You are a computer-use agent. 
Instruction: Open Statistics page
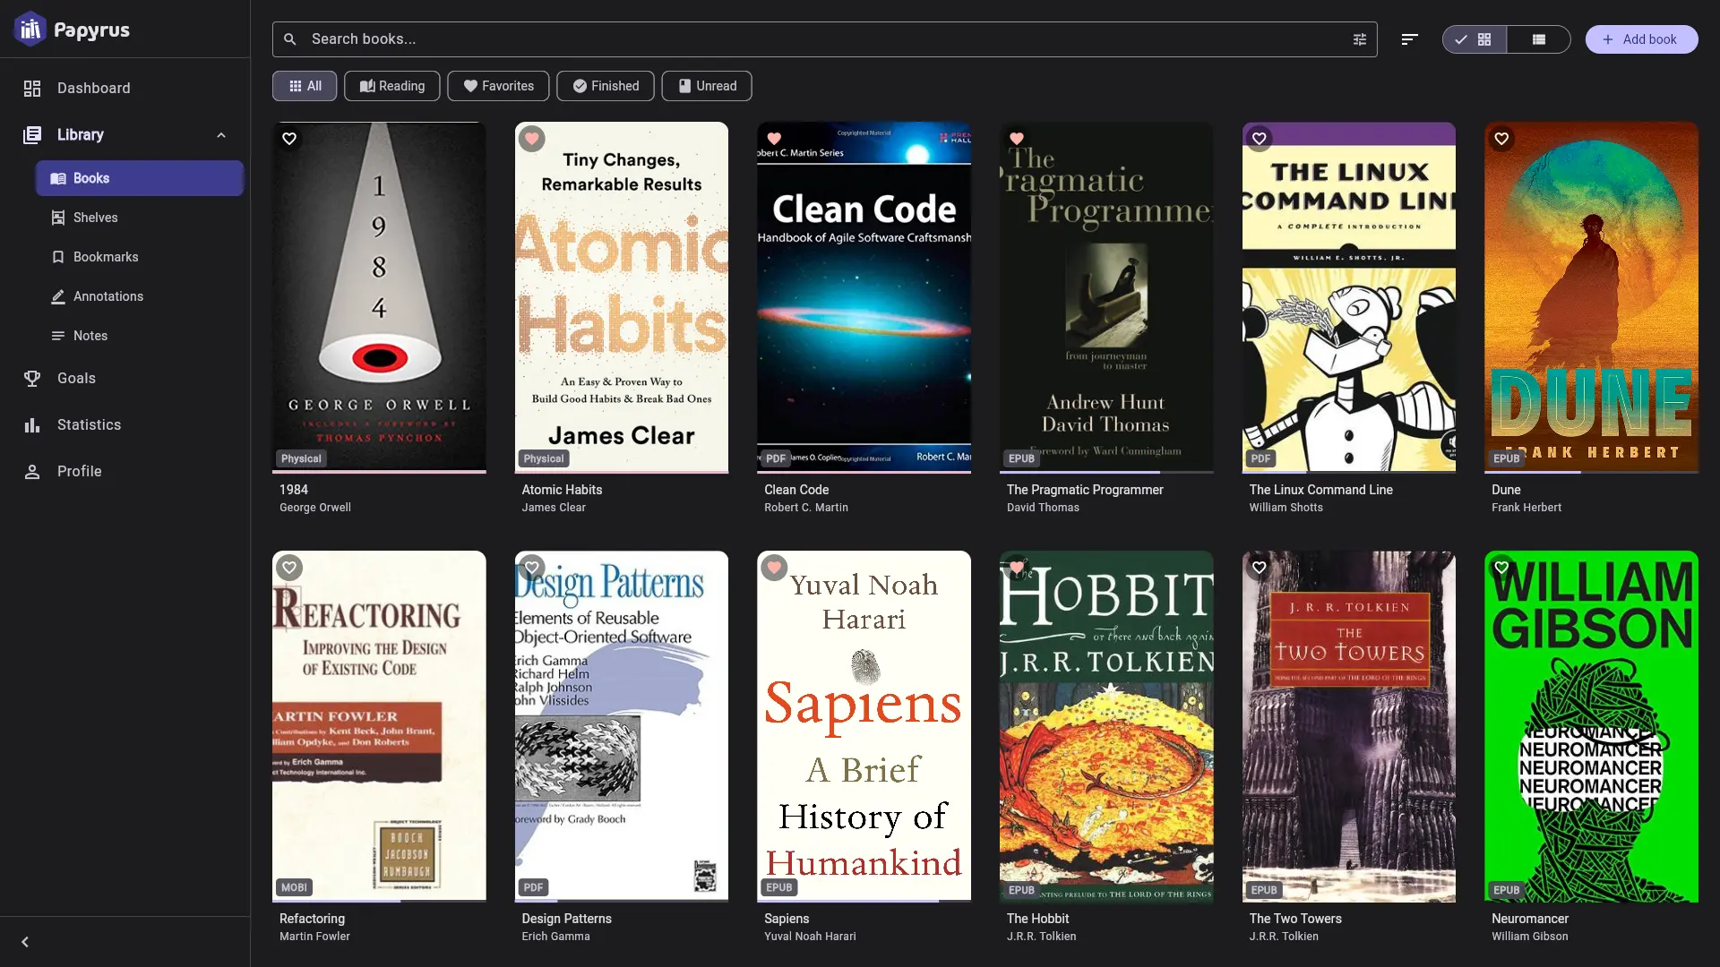click(x=89, y=425)
